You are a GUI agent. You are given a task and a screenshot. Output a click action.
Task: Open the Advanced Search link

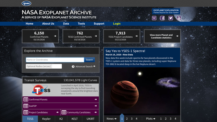click(85, 66)
